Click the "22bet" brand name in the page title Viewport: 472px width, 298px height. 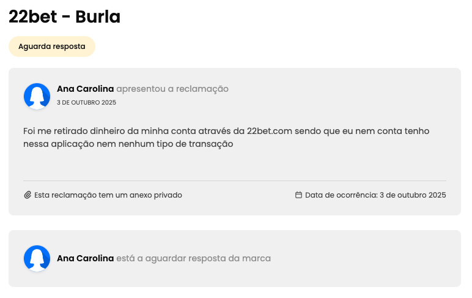click(x=32, y=17)
